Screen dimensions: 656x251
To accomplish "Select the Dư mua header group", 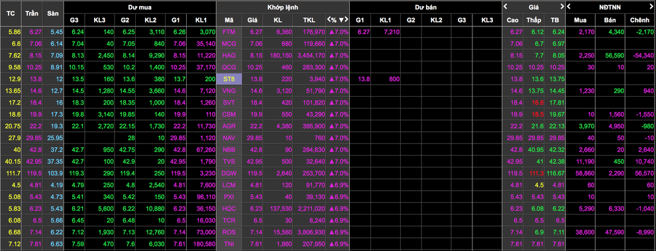I will pyautogui.click(x=140, y=7).
